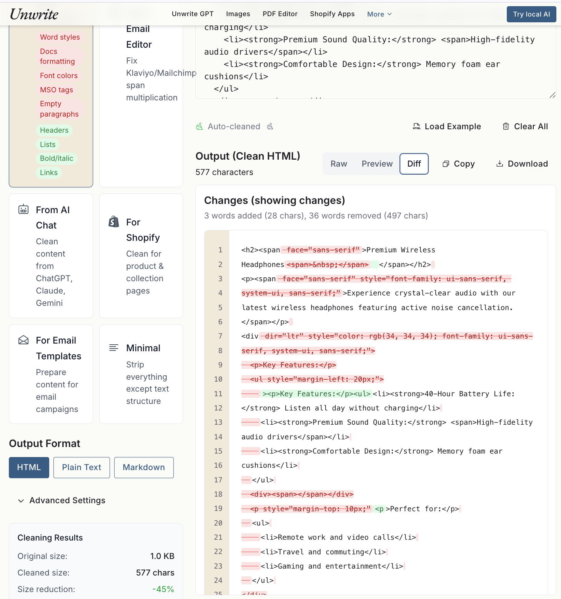This screenshot has height=599, width=561.
Task: Select the For Shopify preset
Action: coord(141,256)
